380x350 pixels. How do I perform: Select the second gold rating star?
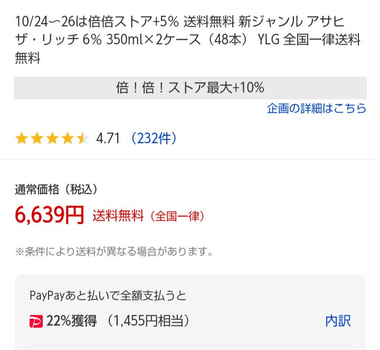37,139
